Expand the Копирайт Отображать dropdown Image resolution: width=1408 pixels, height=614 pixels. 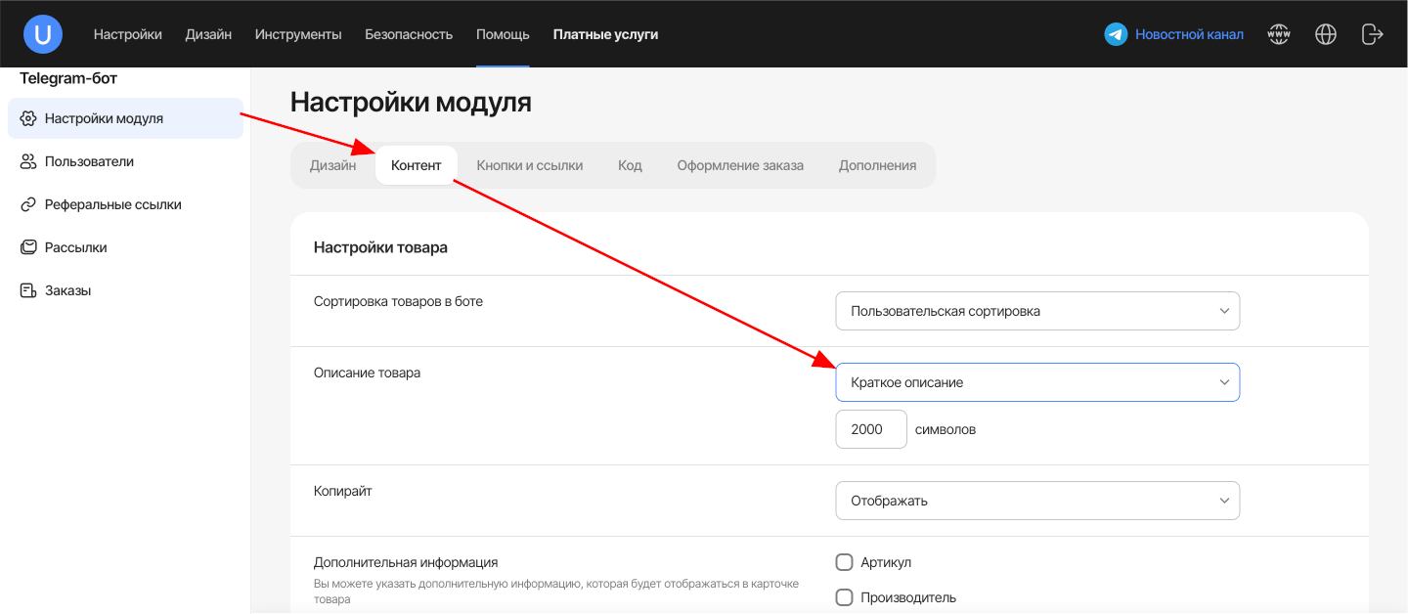[1036, 501]
